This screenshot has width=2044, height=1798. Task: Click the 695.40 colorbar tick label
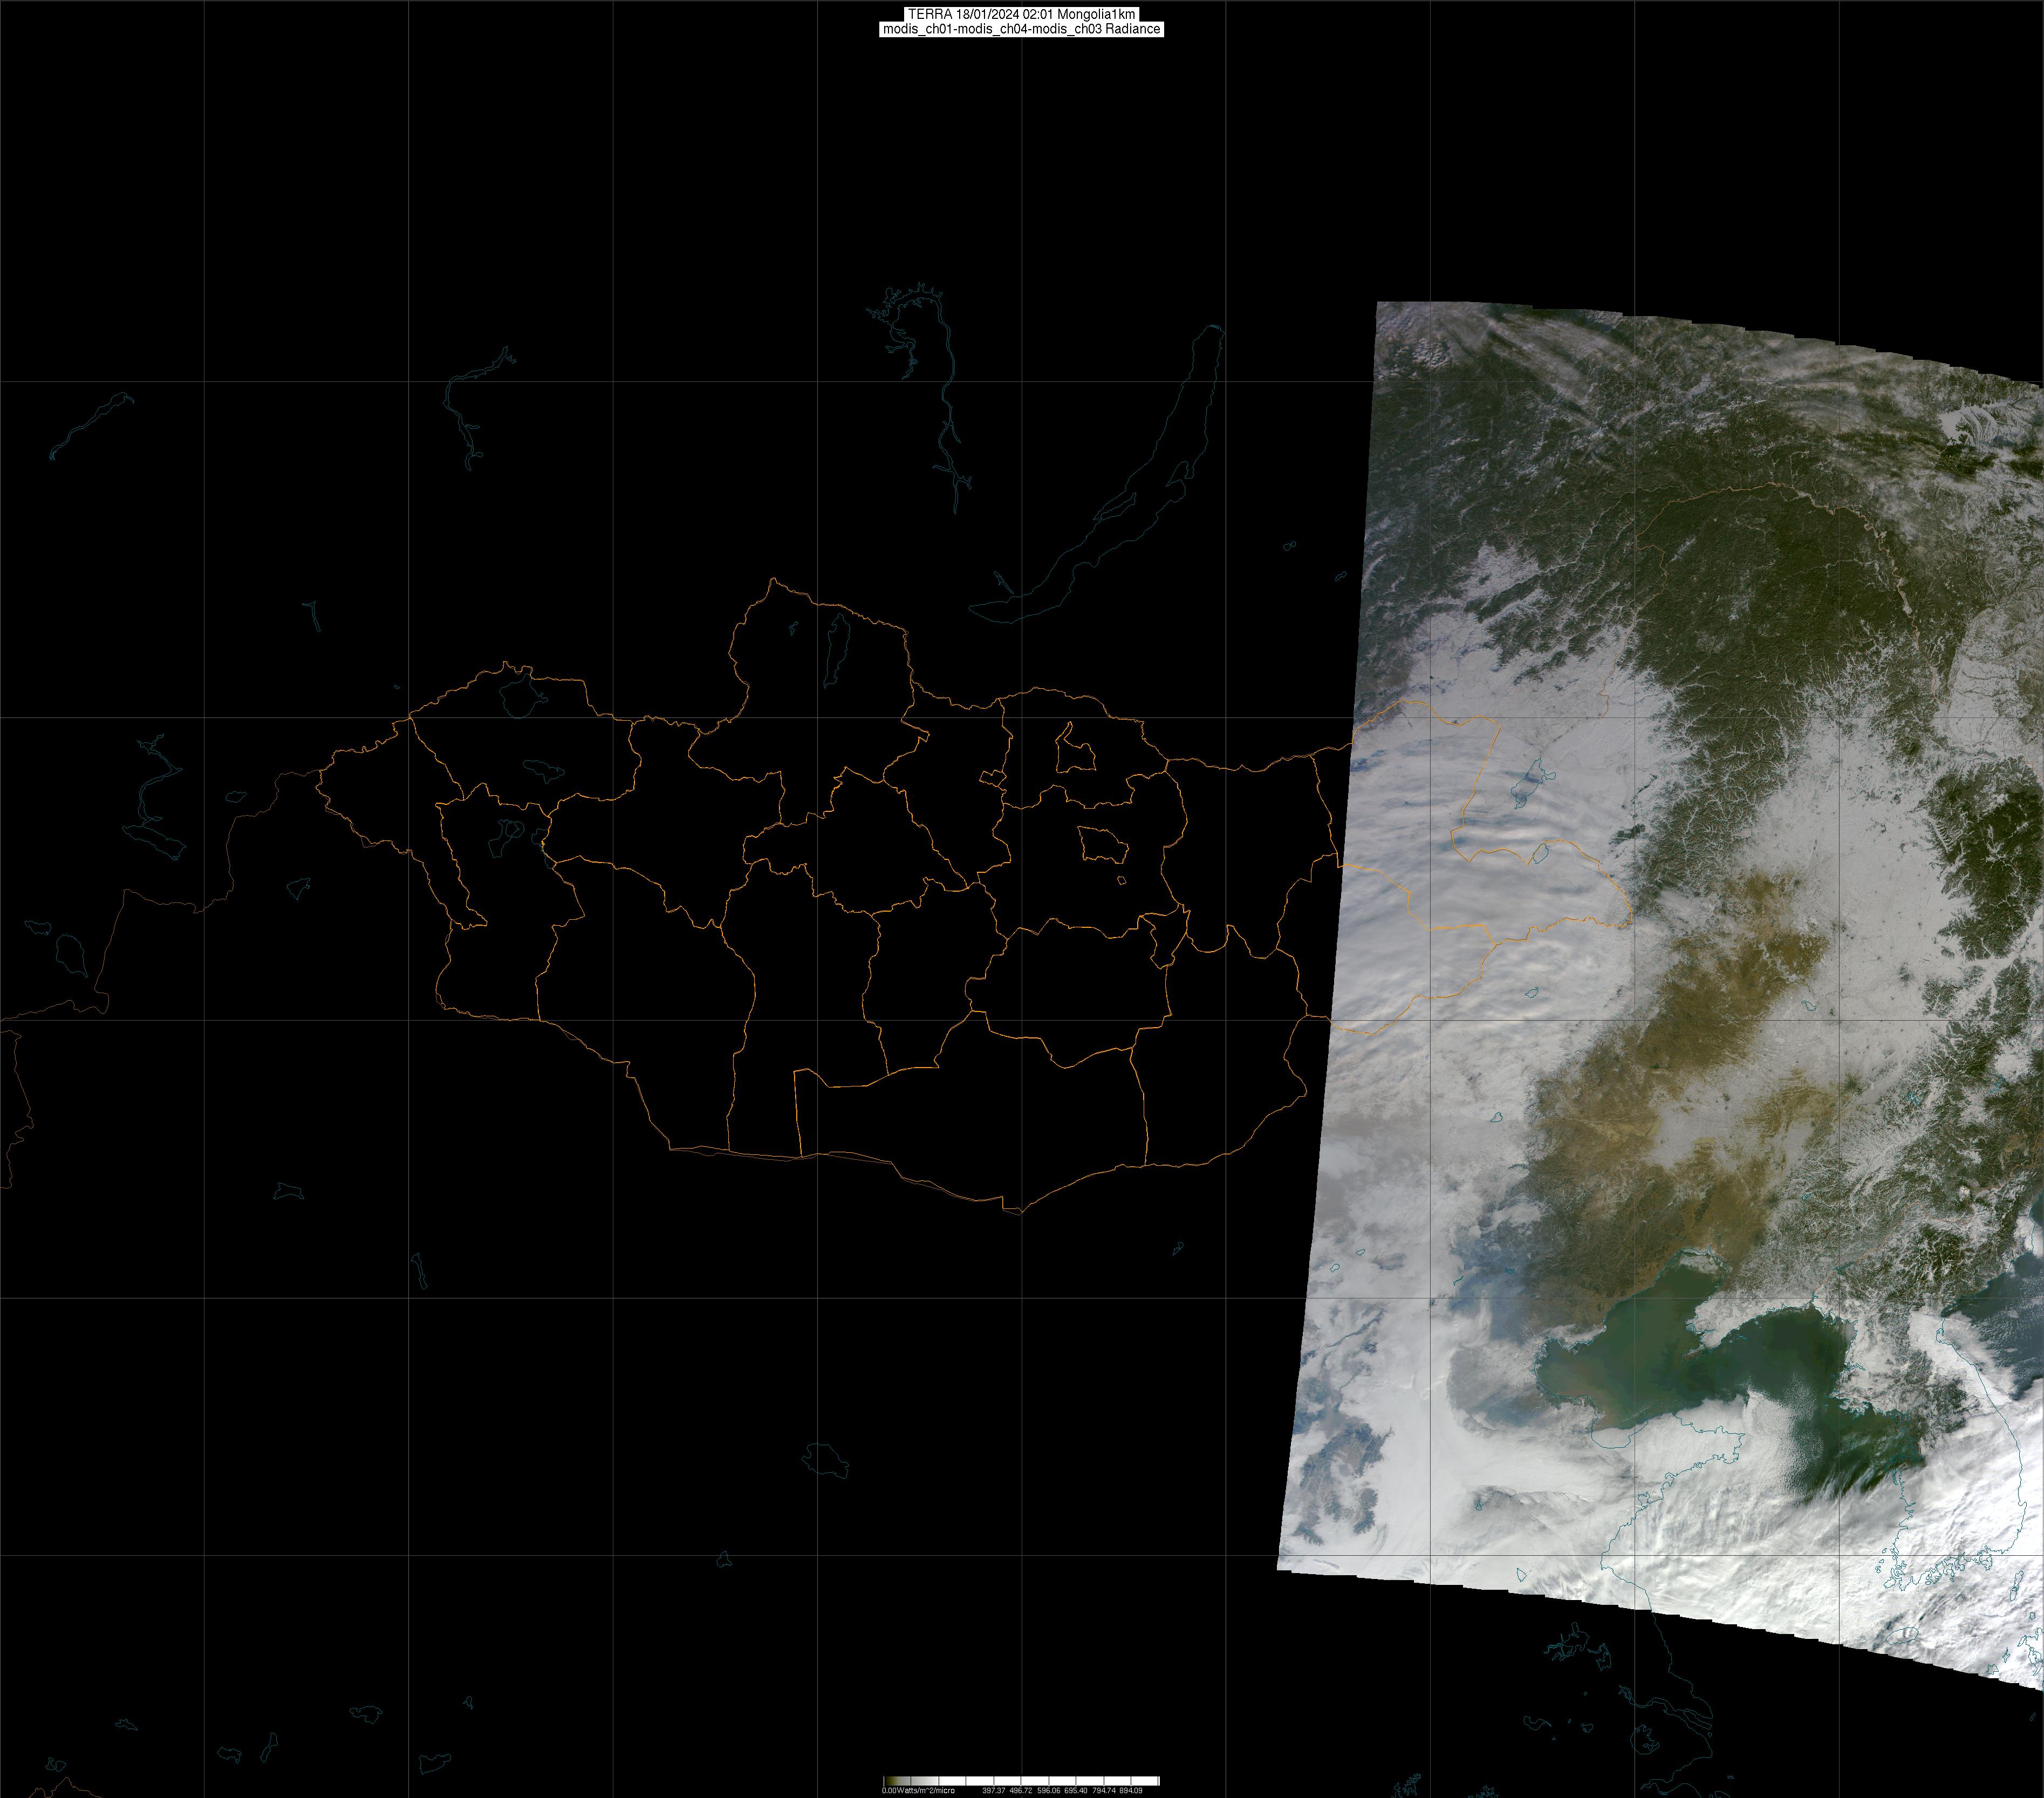[x=1075, y=1790]
